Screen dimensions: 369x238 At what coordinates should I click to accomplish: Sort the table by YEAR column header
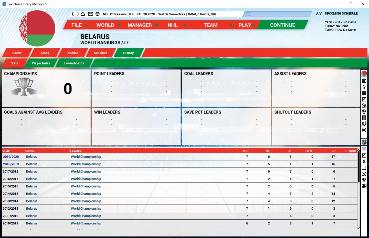[x=6, y=151]
